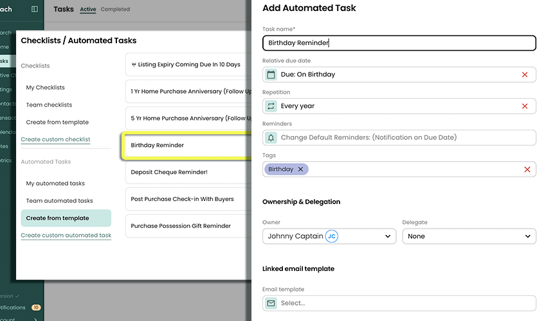
Task: Click the repeat arrows icon in Repetition
Action: click(x=271, y=106)
